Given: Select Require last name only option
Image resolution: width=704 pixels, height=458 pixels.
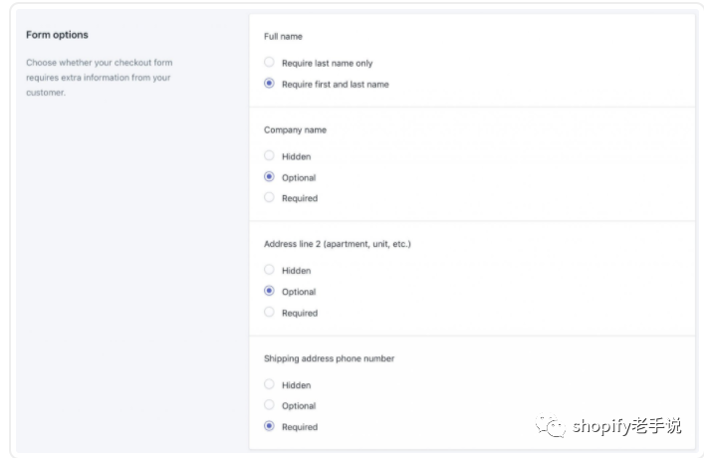Looking at the screenshot, I should click(x=269, y=62).
